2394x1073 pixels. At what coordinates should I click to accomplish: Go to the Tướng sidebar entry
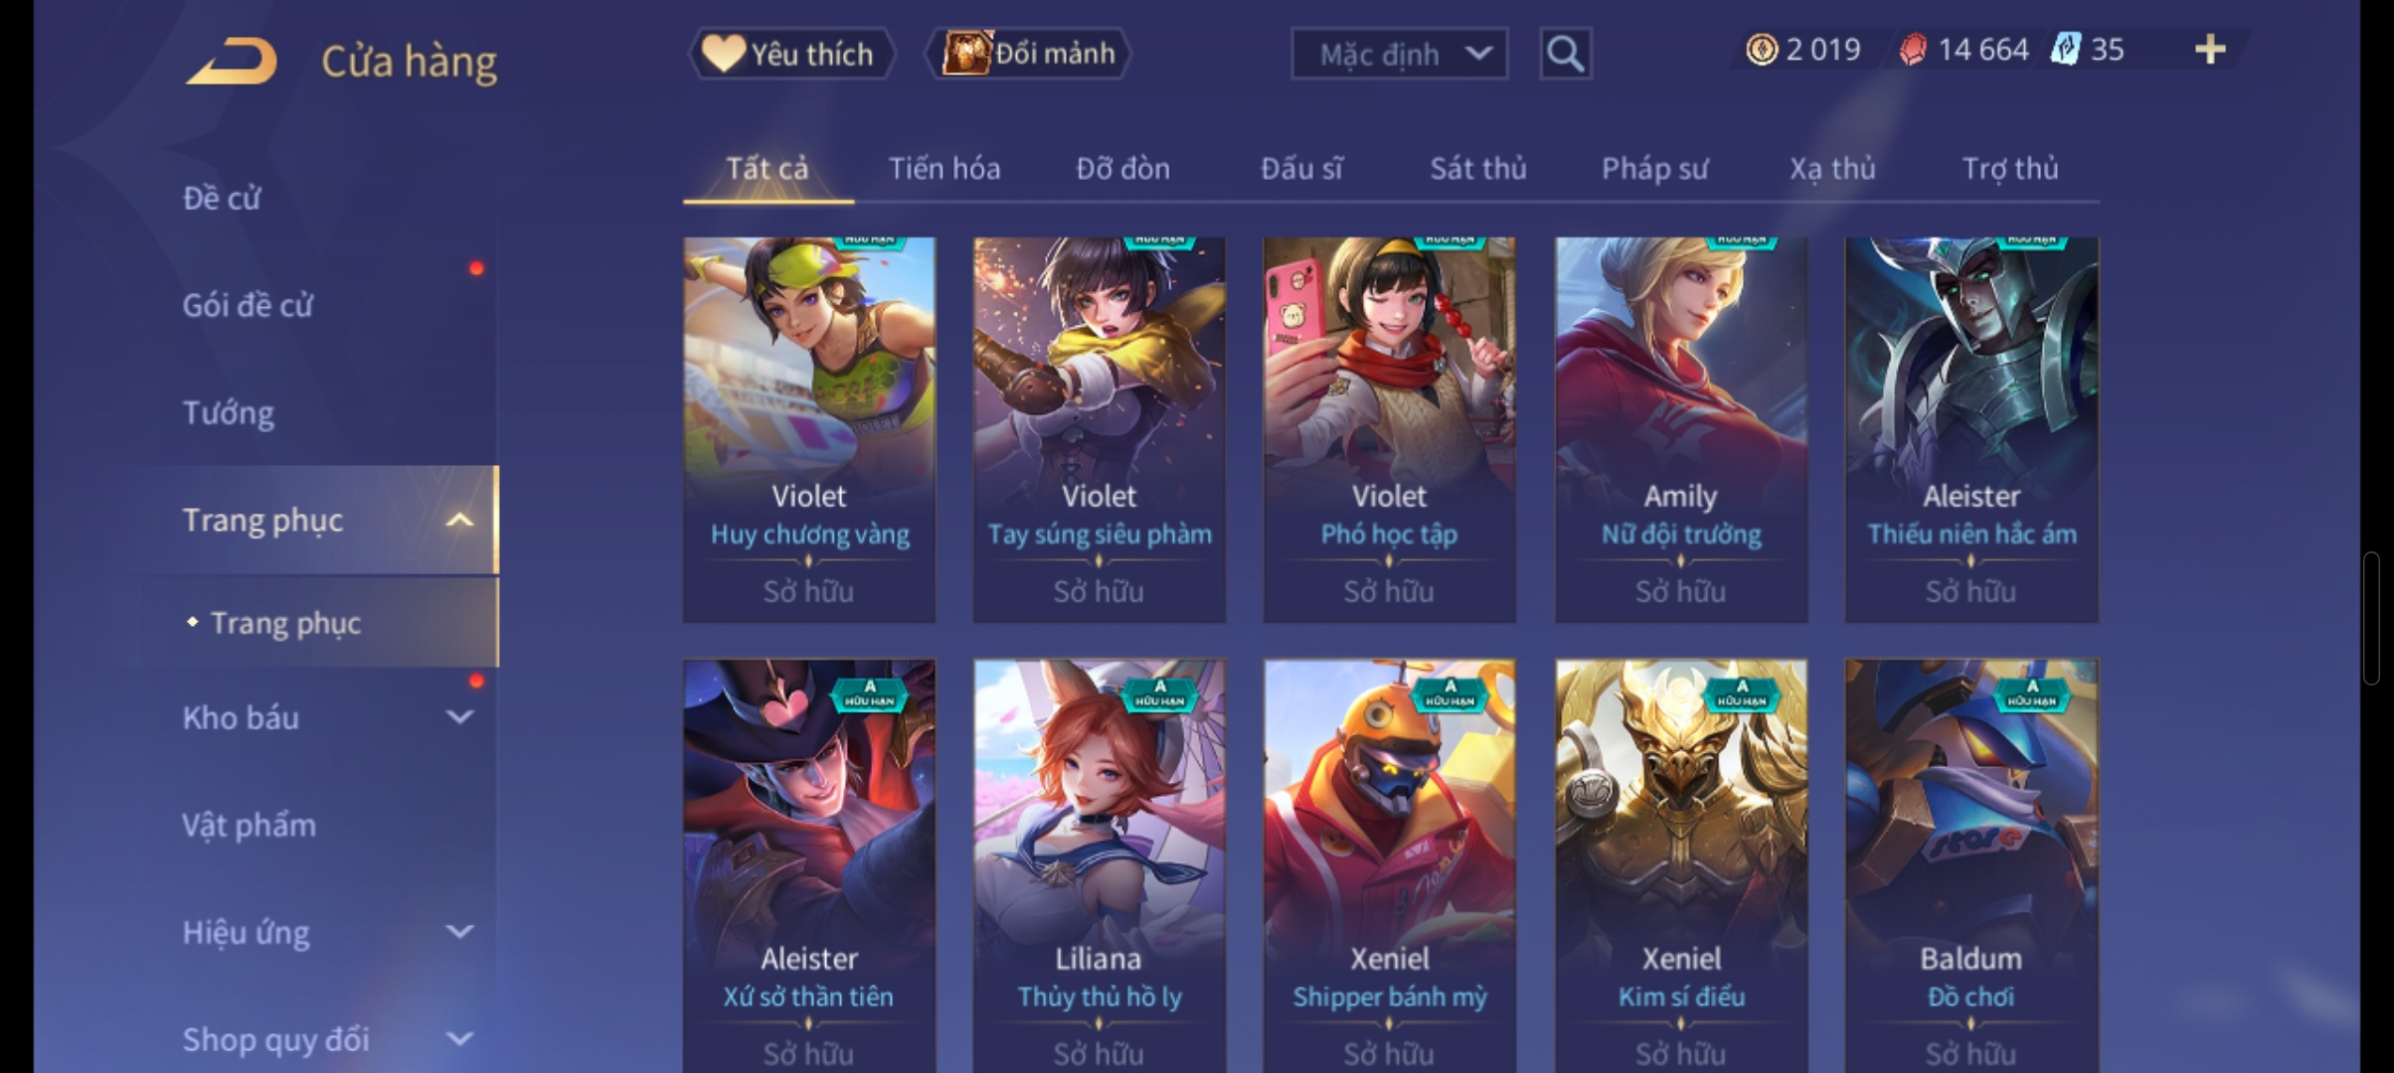pyautogui.click(x=228, y=412)
